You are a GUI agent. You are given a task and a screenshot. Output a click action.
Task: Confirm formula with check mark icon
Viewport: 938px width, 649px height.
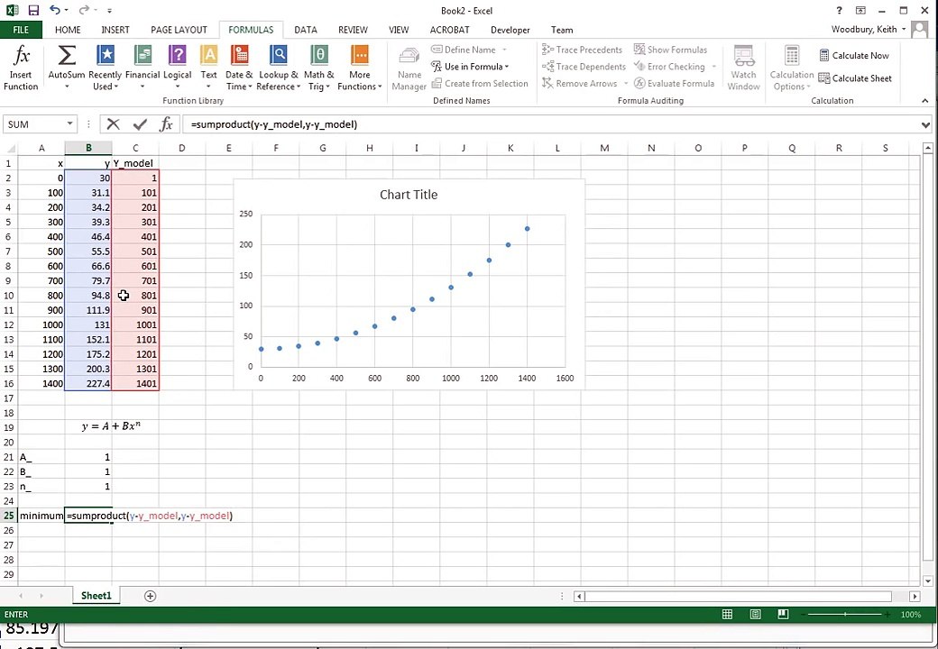click(x=140, y=124)
